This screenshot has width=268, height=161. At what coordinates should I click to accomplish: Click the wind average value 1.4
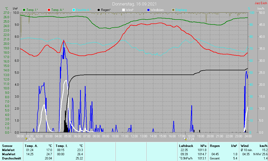point(265,158)
